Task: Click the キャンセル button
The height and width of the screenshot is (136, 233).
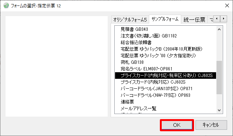Action: [x=211, y=125]
